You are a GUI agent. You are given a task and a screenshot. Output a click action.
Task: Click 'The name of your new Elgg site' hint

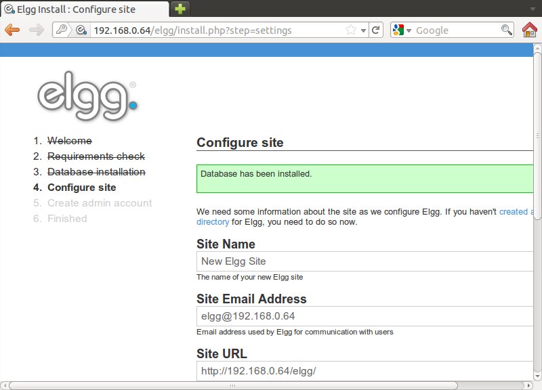(249, 277)
